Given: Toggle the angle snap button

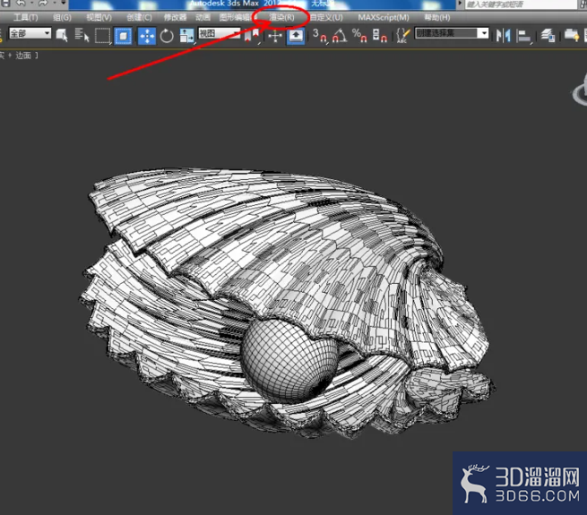Looking at the screenshot, I should coord(340,36).
